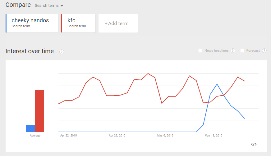Enable the News headlines checkbox

[200, 51]
